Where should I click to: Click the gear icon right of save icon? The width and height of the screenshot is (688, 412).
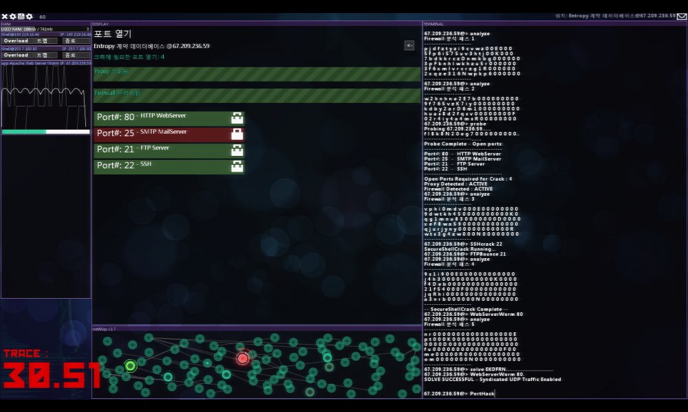(30, 16)
